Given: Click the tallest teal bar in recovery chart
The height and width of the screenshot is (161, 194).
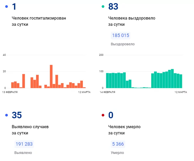Looking at the screenshot, I should [172, 78].
